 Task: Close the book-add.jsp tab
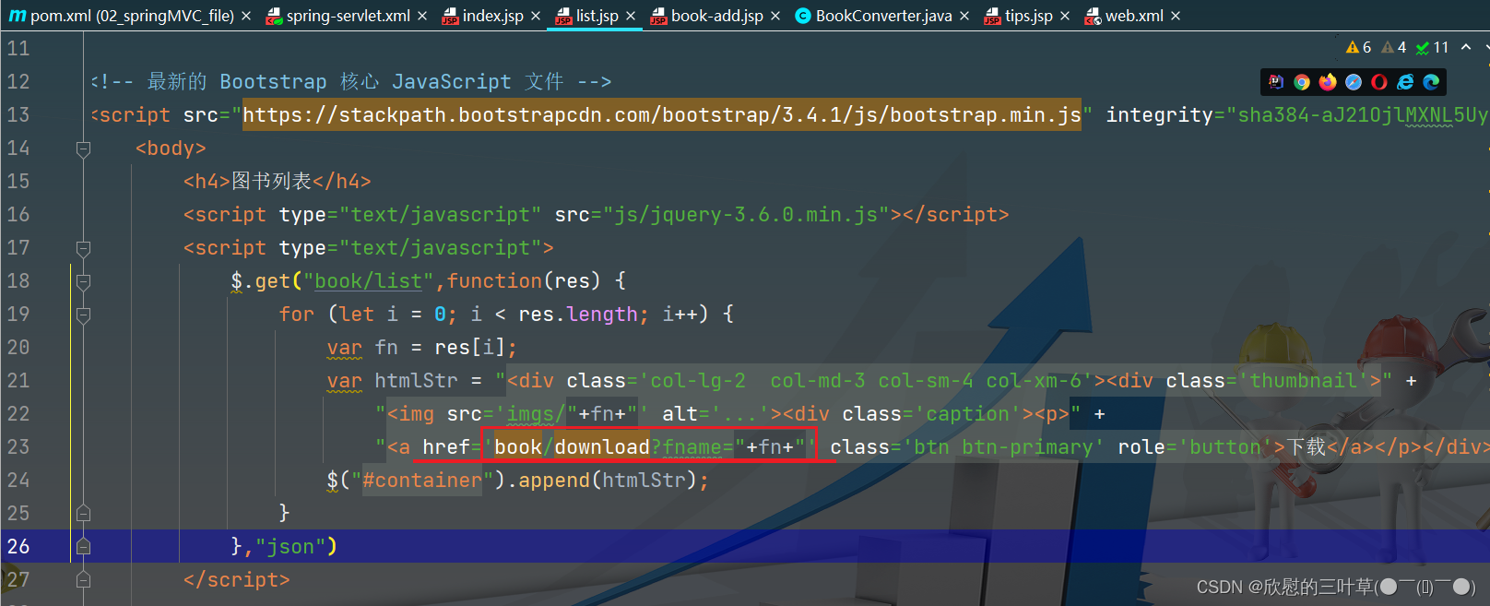(x=775, y=17)
